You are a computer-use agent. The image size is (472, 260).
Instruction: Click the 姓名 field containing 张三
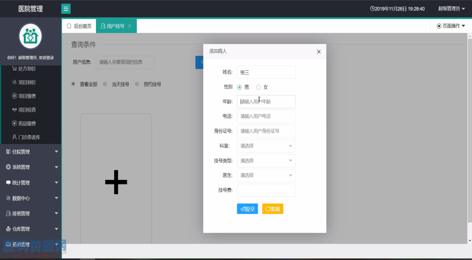click(x=266, y=72)
